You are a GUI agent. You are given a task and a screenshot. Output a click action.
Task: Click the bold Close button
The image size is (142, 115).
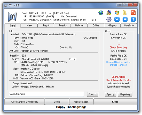coord(115,102)
